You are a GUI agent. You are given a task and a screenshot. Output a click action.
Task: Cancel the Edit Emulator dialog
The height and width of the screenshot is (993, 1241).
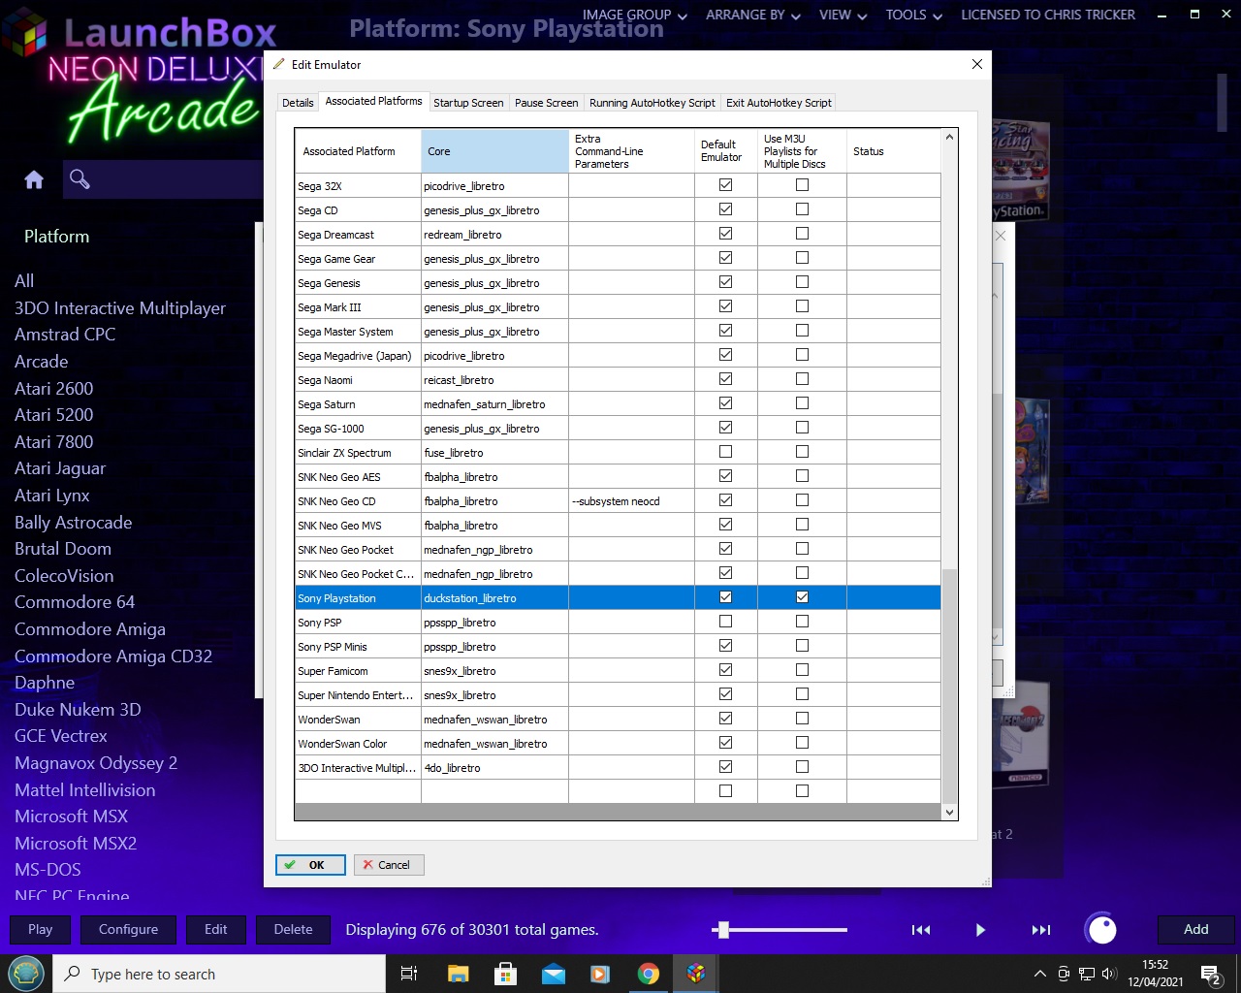[389, 865]
